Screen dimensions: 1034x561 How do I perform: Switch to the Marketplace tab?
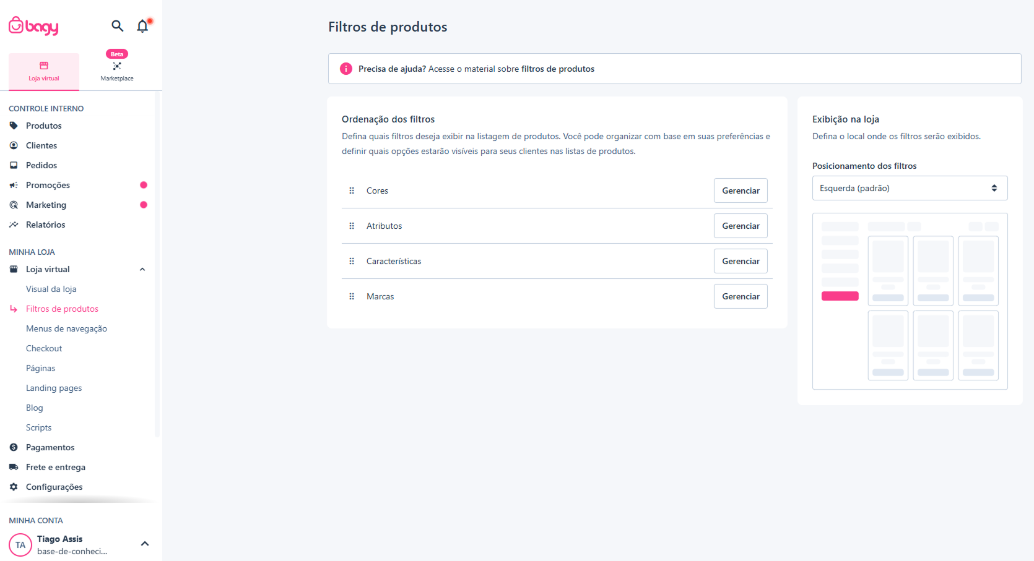tap(117, 71)
